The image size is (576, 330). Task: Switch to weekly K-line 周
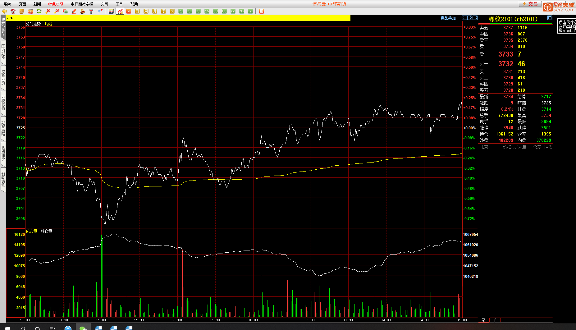(x=146, y=11)
